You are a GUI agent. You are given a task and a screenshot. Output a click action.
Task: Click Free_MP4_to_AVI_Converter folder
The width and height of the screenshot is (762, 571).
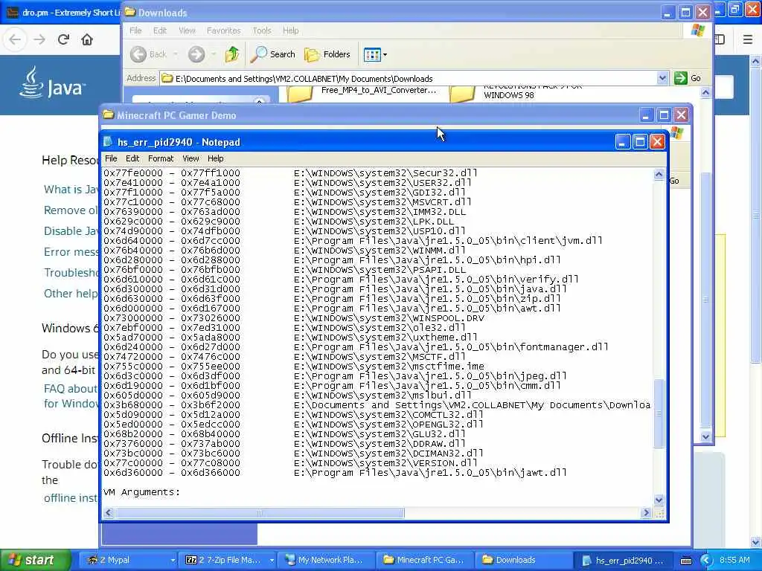[362, 92]
